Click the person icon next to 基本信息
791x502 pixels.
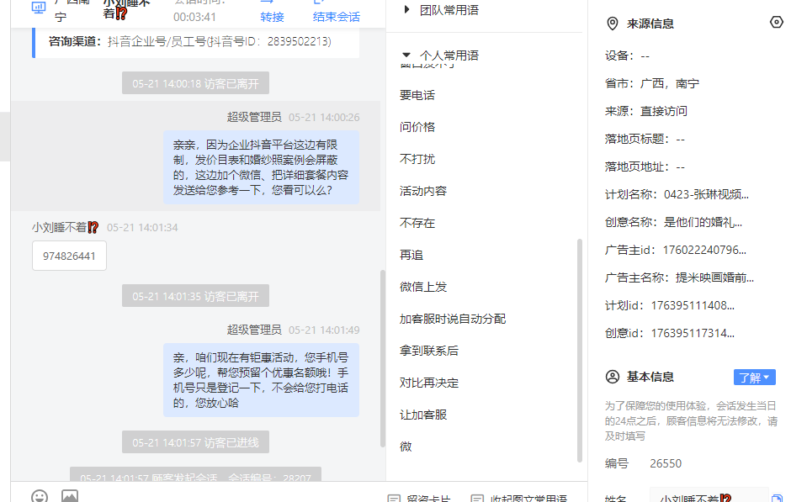pyautogui.click(x=612, y=377)
